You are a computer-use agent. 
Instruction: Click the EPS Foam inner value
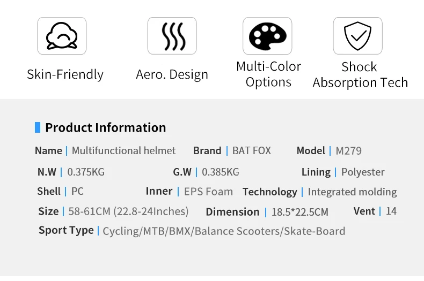pos(208,192)
